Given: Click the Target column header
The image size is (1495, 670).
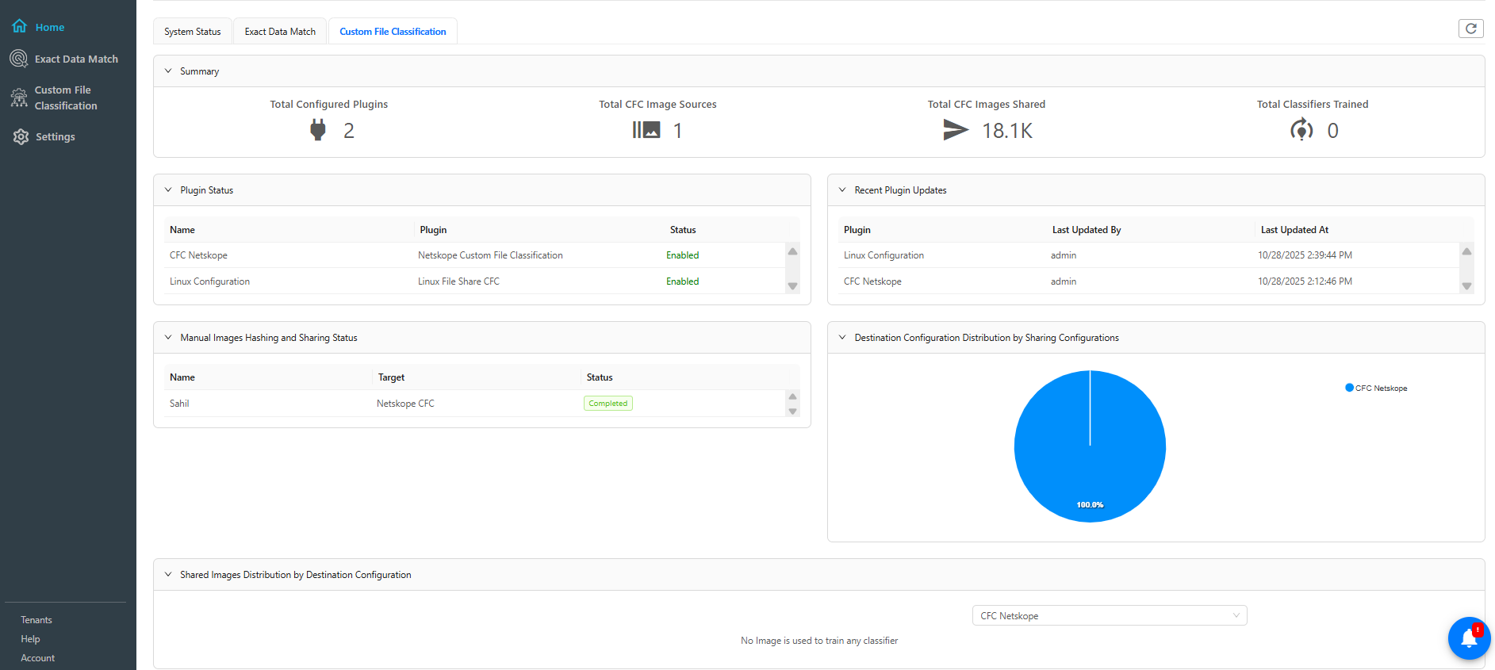Looking at the screenshot, I should (x=391, y=377).
